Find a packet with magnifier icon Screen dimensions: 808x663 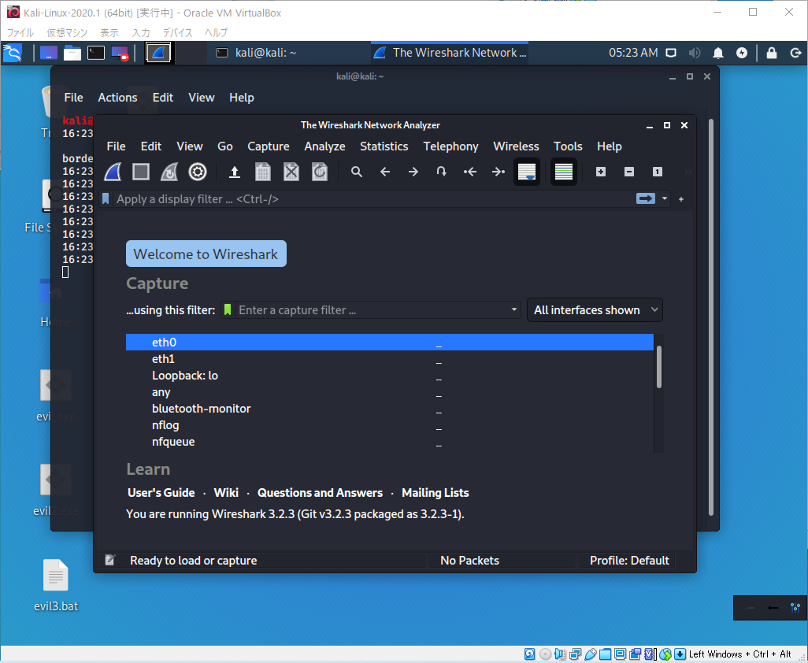pos(357,172)
